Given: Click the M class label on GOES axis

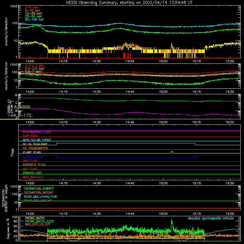Looking at the screenshot, I should (16, 95).
